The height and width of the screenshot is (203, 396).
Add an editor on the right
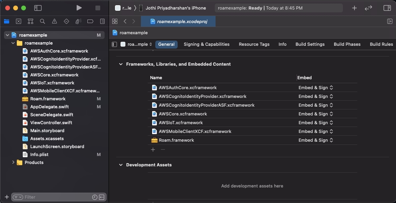tap(390, 21)
